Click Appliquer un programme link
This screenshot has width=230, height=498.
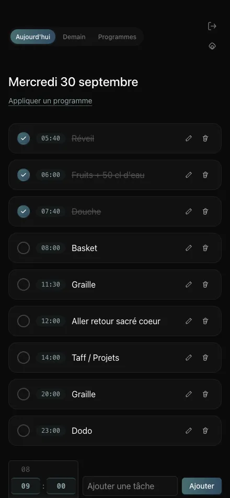point(50,101)
